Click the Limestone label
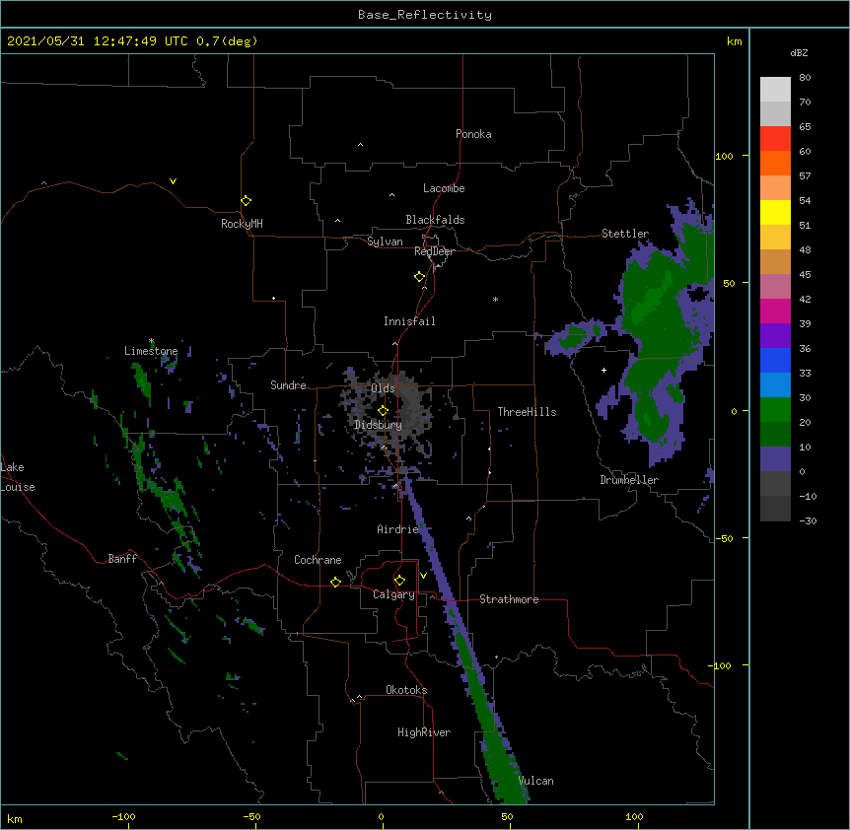 point(151,351)
